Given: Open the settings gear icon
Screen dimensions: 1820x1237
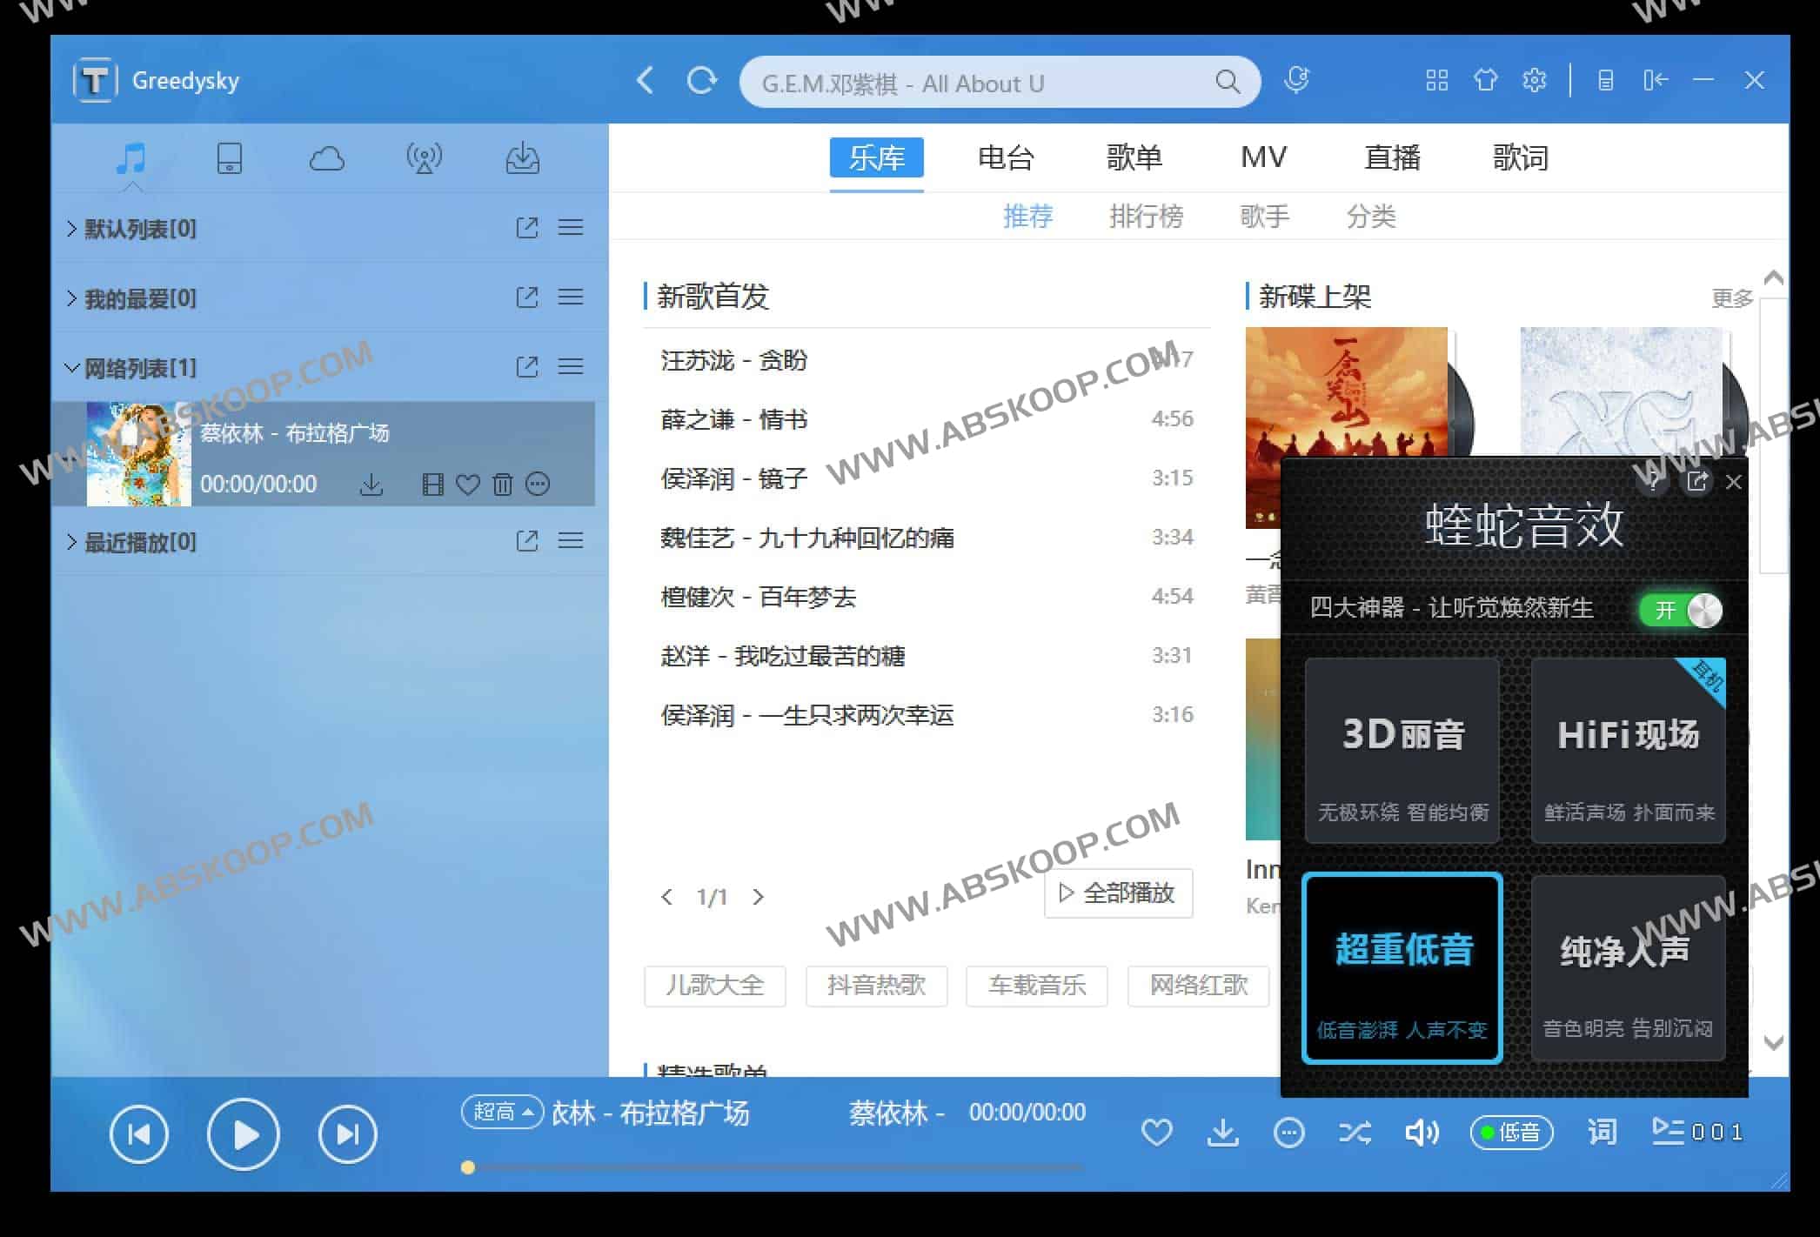Looking at the screenshot, I should pyautogui.click(x=1534, y=79).
